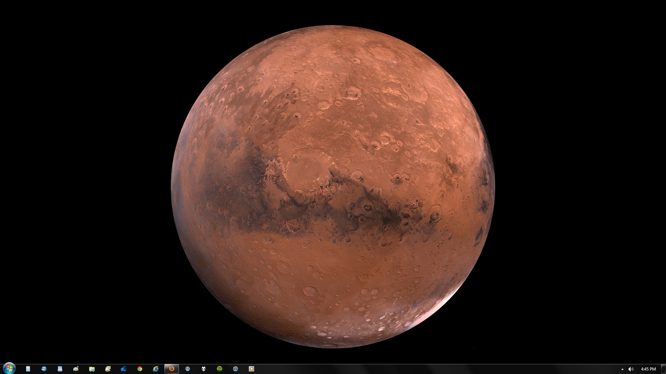The height and width of the screenshot is (374, 666).
Task: Open the pictures slideshow taskbar icon
Action: point(108,369)
